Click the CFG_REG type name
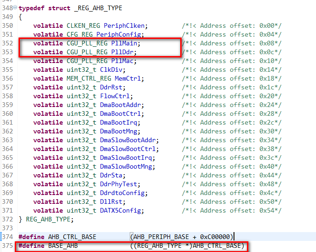 click(x=80, y=34)
